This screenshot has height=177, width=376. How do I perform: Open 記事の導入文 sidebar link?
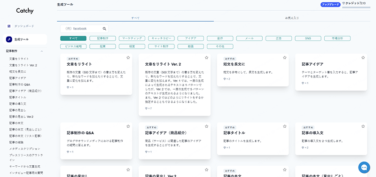pyautogui.click(x=18, y=104)
